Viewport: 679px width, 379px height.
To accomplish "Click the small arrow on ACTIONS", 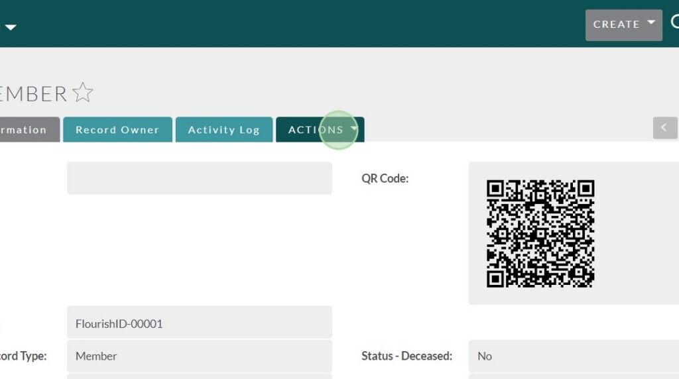I will click(354, 129).
